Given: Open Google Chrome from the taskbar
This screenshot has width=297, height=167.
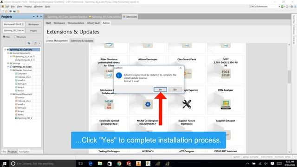Looking at the screenshot, I should (119, 163).
